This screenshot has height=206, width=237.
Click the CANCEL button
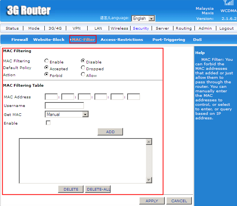(179, 201)
